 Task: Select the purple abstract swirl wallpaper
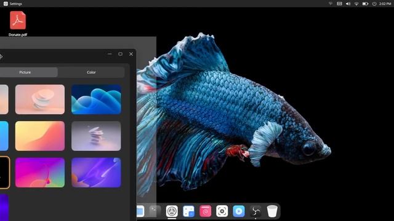tap(96, 173)
